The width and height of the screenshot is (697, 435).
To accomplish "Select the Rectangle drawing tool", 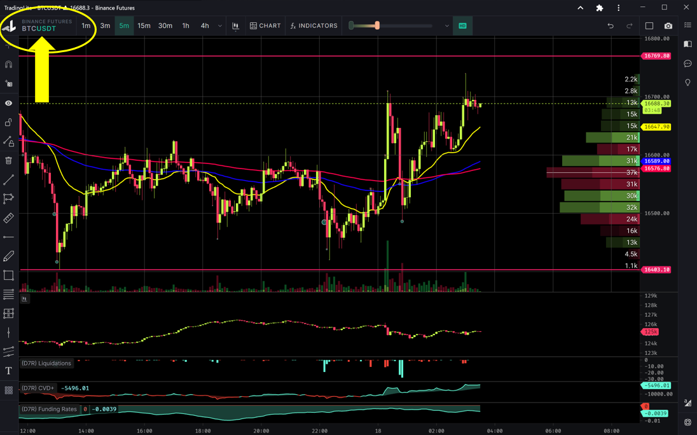I will point(8,275).
